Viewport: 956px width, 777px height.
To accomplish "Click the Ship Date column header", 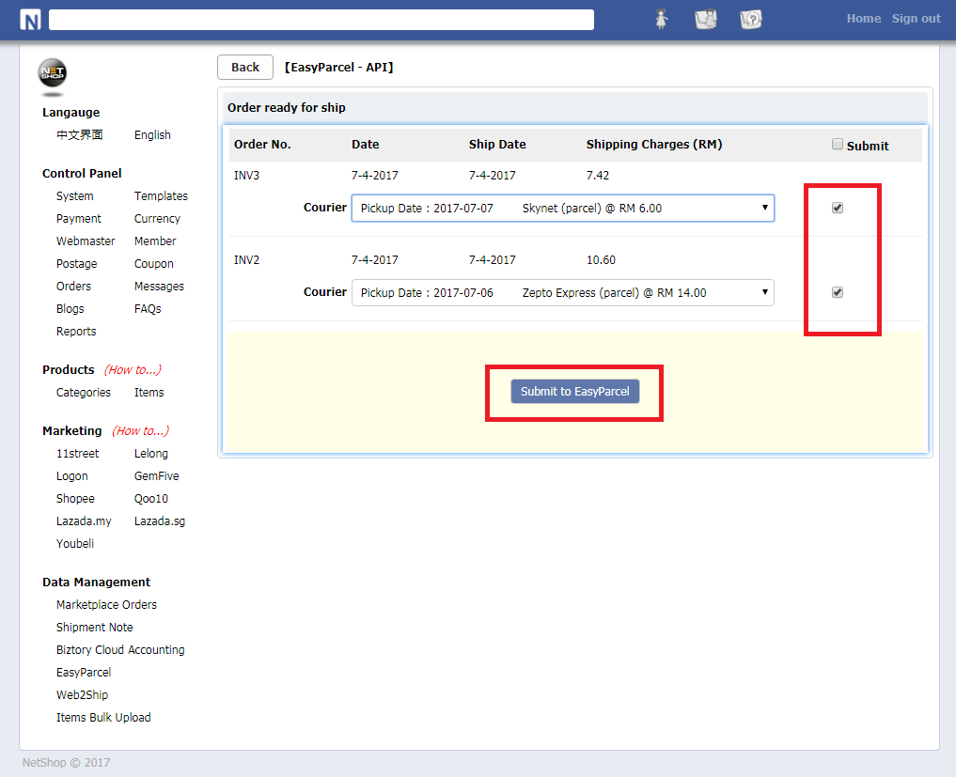I will tap(497, 145).
